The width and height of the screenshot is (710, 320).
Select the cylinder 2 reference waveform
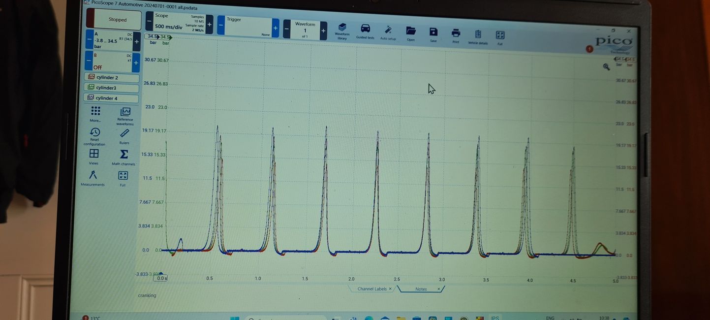(112, 77)
